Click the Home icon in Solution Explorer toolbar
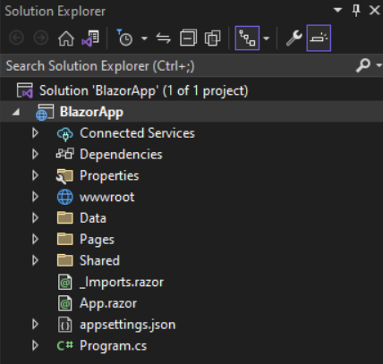Screen dimensions: 383x364 (x=66, y=38)
